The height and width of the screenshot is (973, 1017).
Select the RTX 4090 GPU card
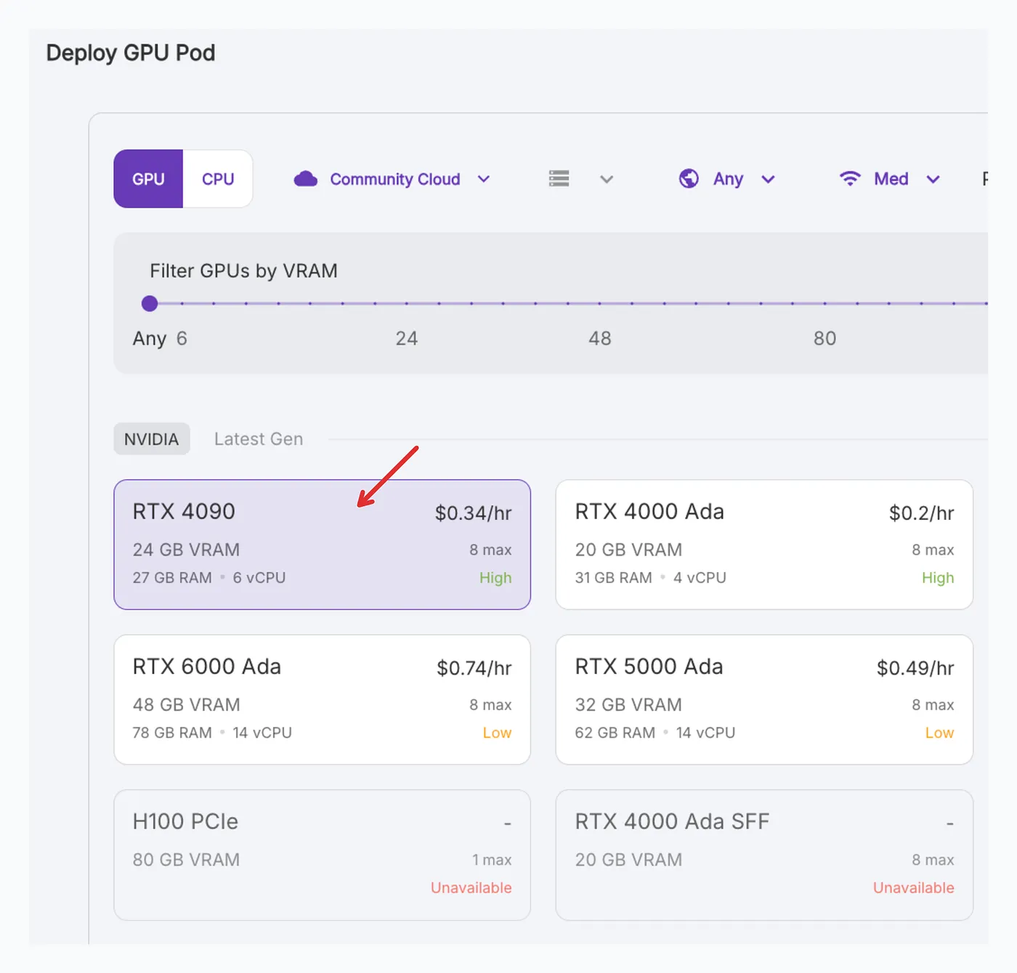322,545
